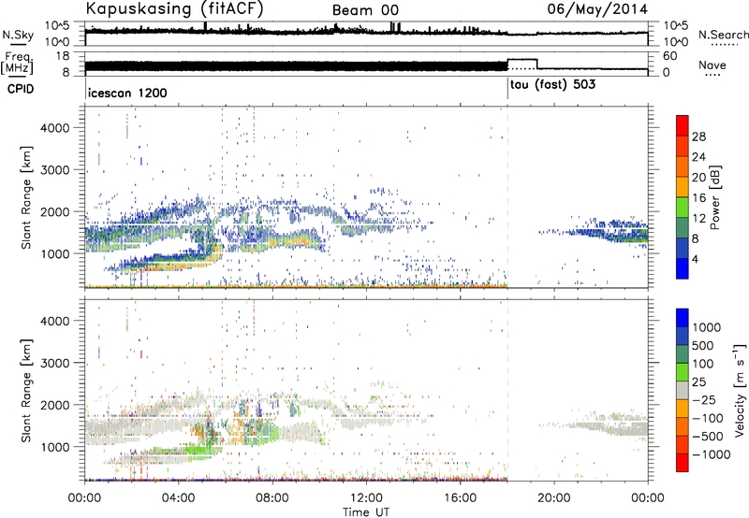Image resolution: width=749 pixels, height=518 pixels.
Task: Click the dashed CPID change line in power panel
Action: [x=507, y=197]
